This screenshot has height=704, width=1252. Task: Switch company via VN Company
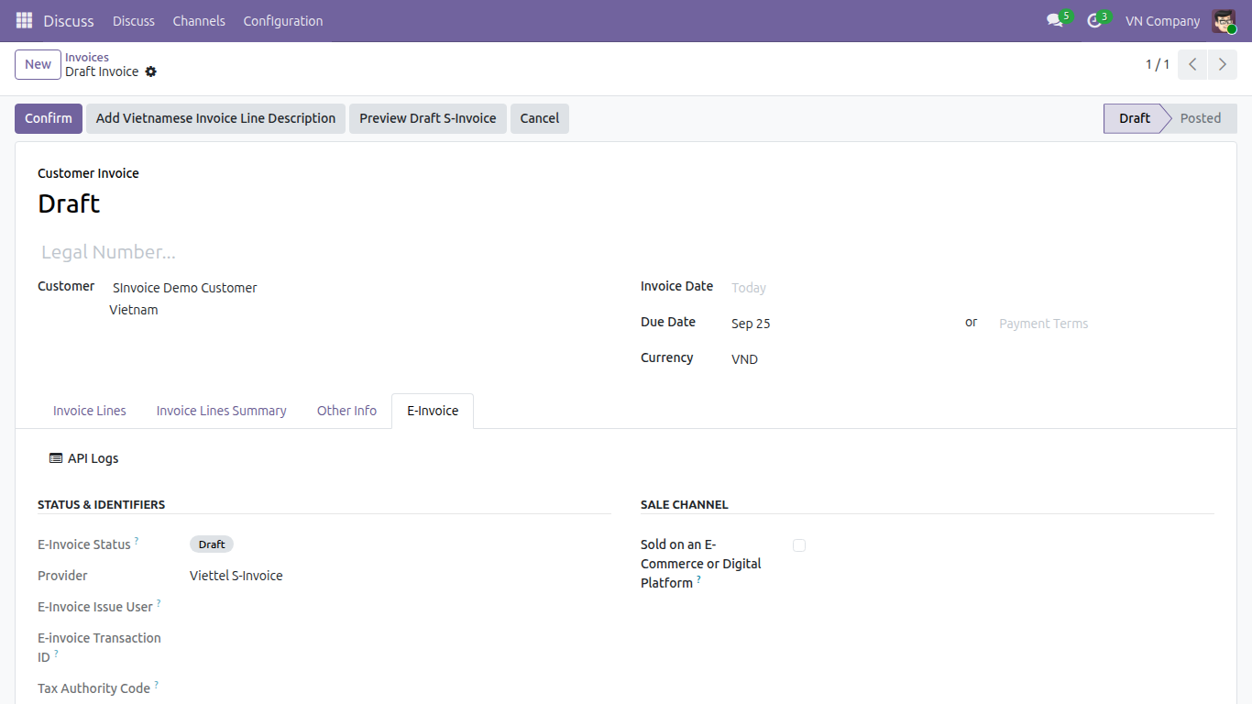point(1162,21)
